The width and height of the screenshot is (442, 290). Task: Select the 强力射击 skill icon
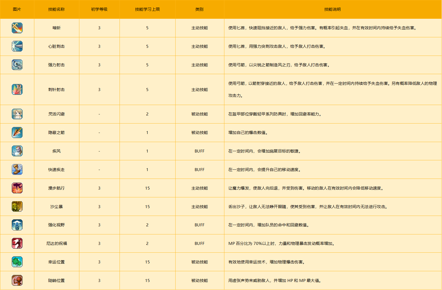(17, 65)
